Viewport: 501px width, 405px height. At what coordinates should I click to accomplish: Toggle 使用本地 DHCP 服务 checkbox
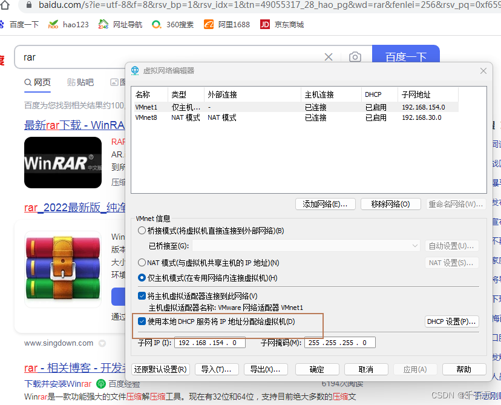pos(142,321)
